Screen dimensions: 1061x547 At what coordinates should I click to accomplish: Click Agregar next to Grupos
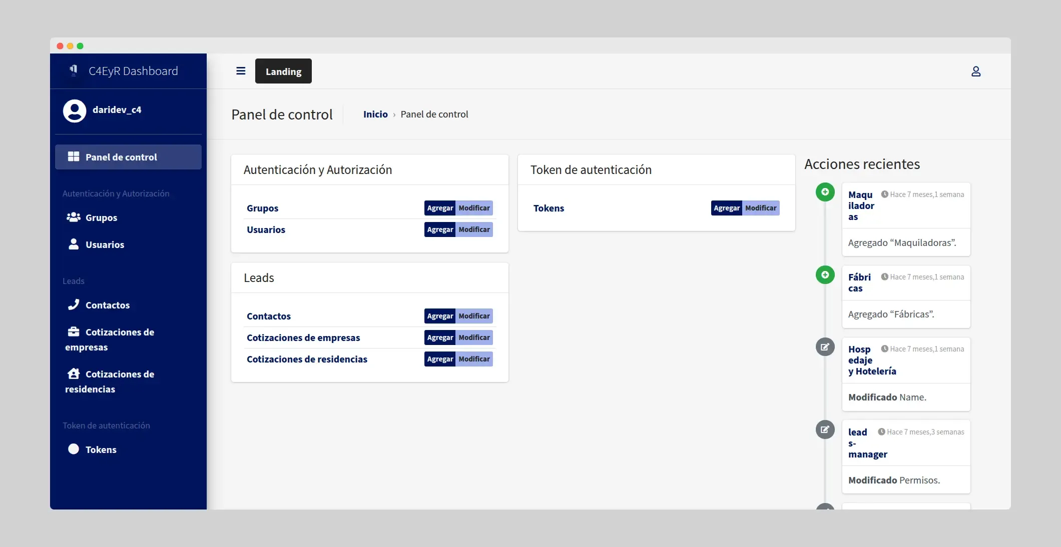439,208
